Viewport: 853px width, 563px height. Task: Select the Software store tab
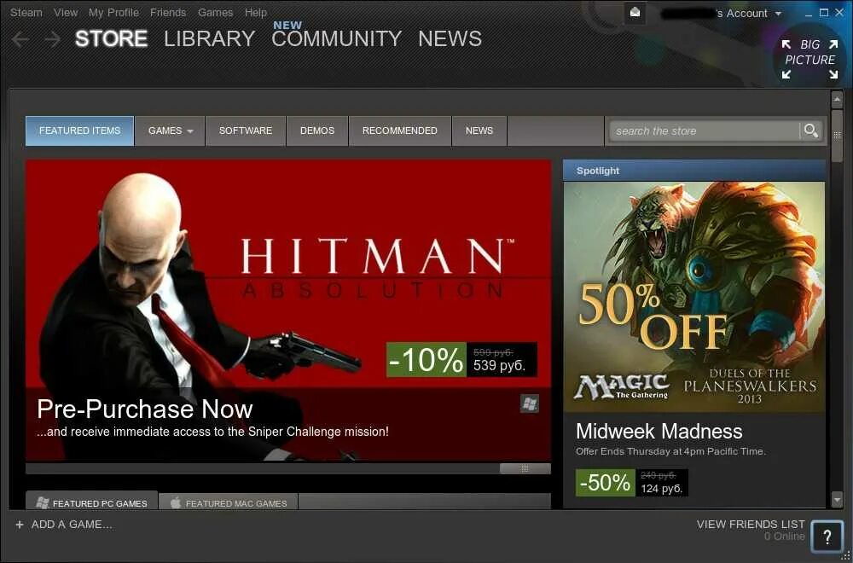[246, 131]
